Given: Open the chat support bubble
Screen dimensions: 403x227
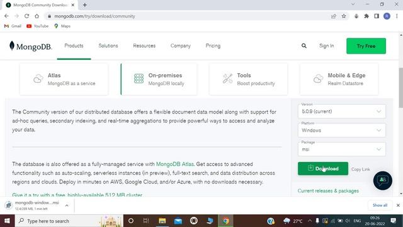Looking at the screenshot, I should coord(382,180).
